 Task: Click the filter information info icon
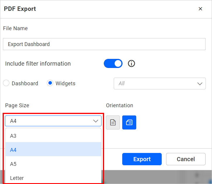131,63
